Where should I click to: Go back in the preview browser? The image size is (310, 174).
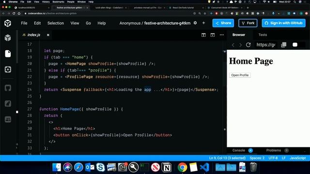click(x=233, y=45)
